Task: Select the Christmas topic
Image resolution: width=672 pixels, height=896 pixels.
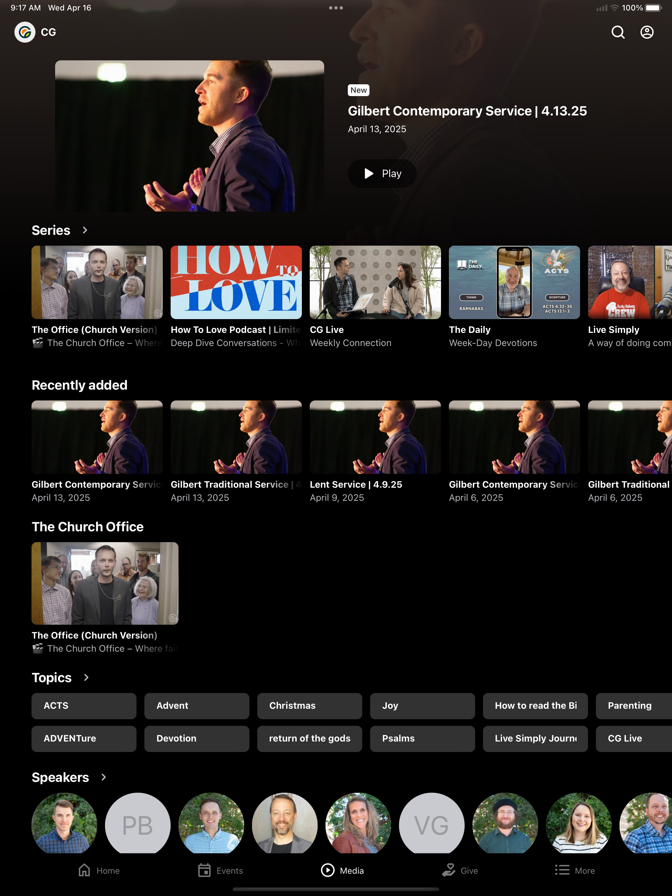Action: 310,706
